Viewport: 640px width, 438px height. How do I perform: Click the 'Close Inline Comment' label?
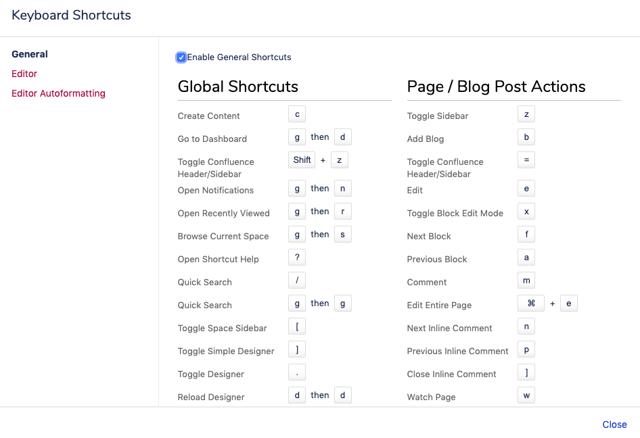pyautogui.click(x=451, y=374)
